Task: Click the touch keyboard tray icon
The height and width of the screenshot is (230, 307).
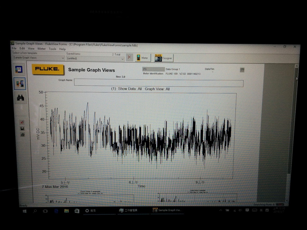Action: 254,210
